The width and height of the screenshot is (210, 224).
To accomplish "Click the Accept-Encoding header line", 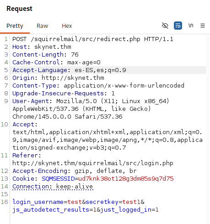I will coord(75,171).
